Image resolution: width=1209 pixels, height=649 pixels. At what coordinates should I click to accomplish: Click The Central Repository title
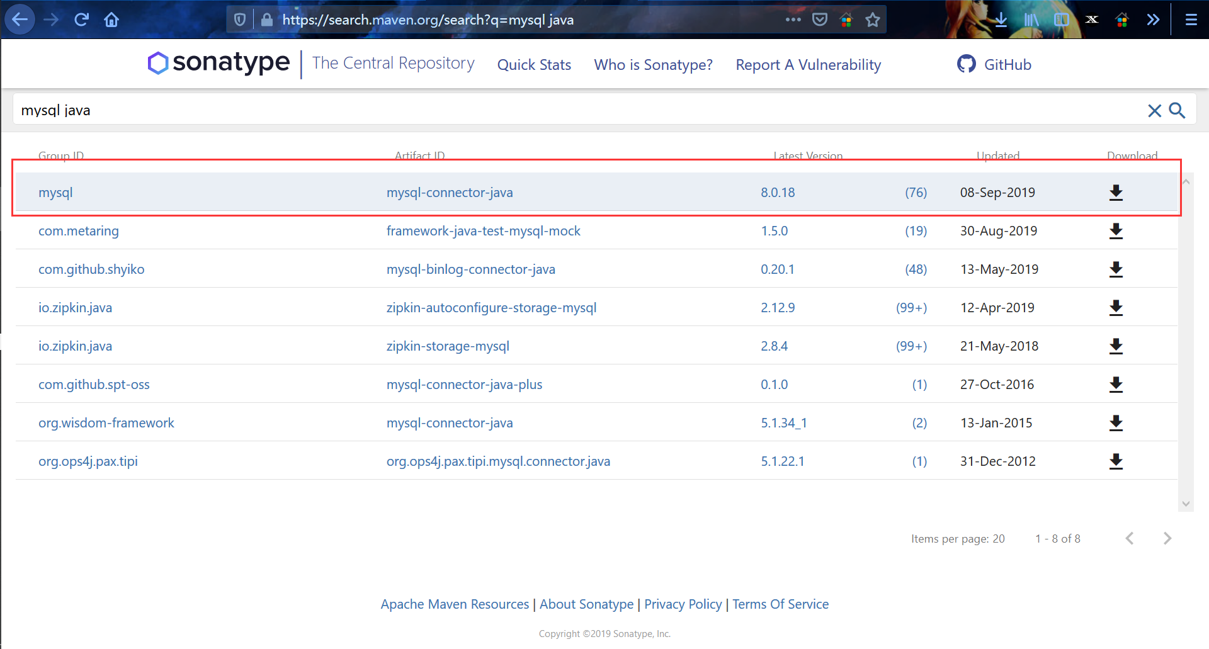[x=394, y=63]
